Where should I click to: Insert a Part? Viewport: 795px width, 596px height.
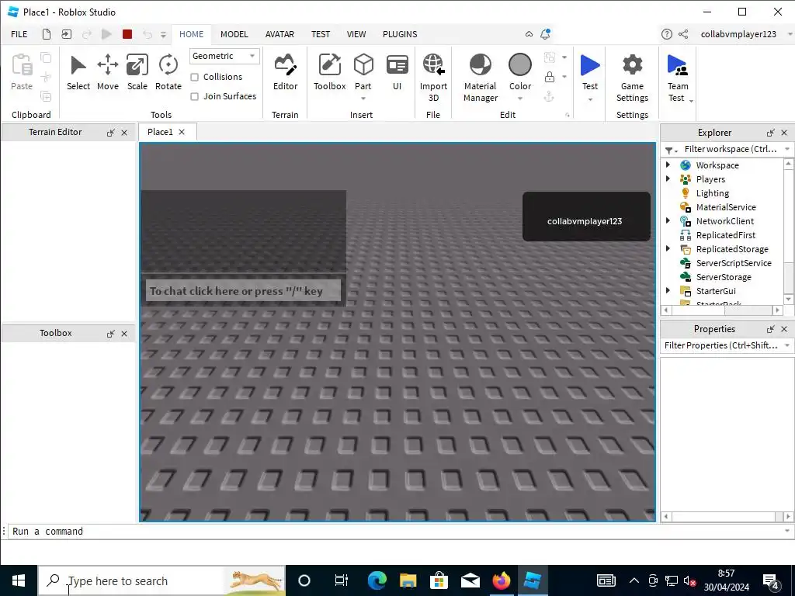coord(363,72)
